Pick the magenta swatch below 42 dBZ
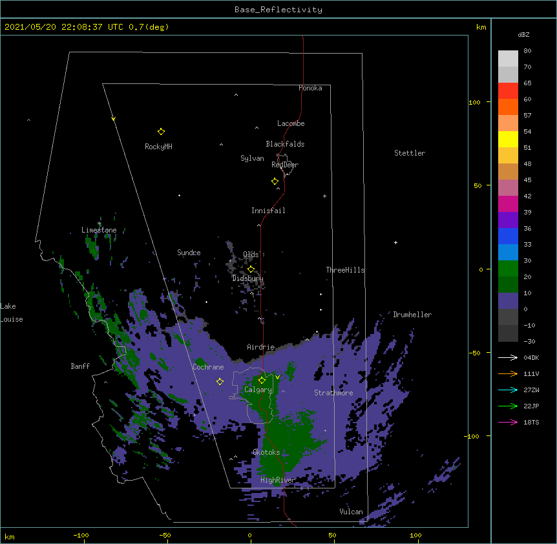This screenshot has height=544, width=557. 508,204
